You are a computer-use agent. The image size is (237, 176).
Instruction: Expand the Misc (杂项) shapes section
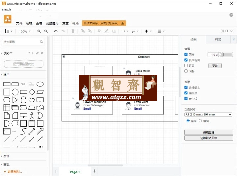(6, 156)
